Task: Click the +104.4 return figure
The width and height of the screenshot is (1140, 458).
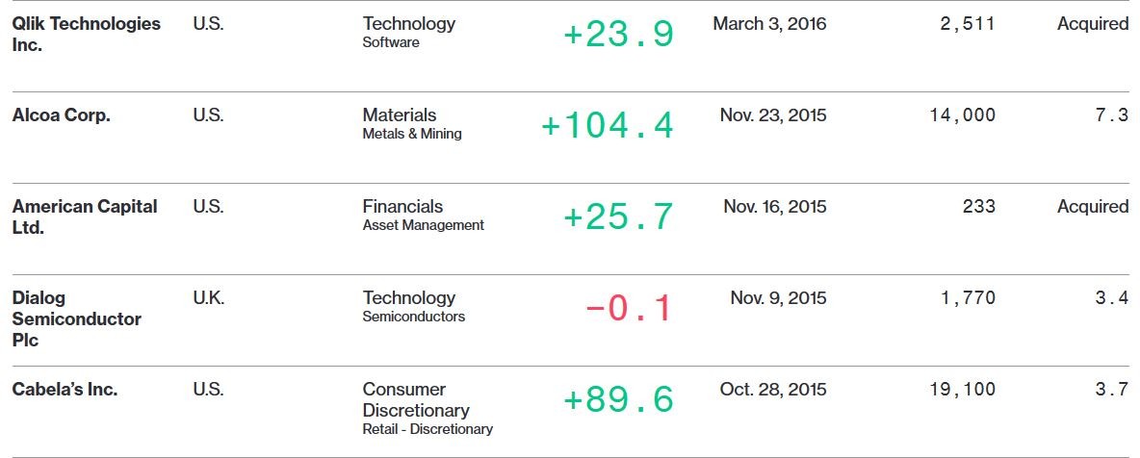Action: pos(608,126)
